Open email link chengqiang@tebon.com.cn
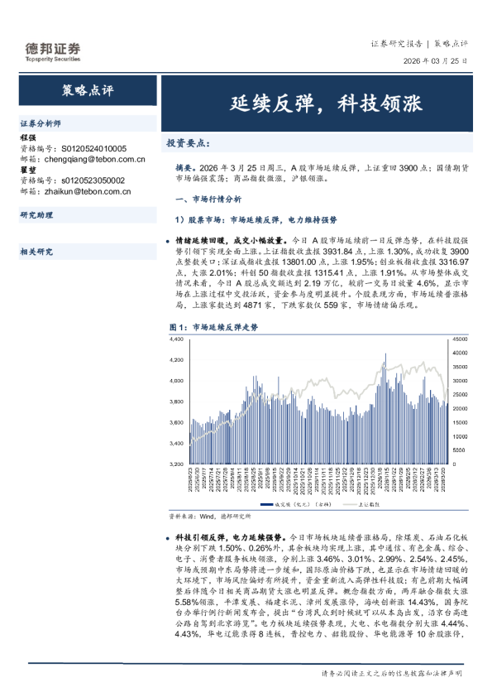 (x=94, y=159)
